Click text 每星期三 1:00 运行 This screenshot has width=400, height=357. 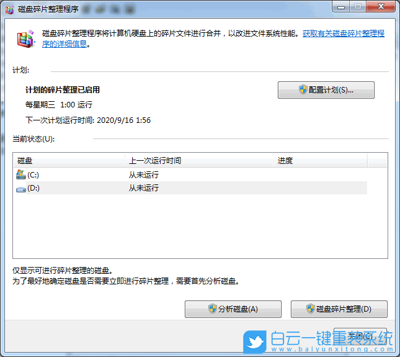[59, 105]
